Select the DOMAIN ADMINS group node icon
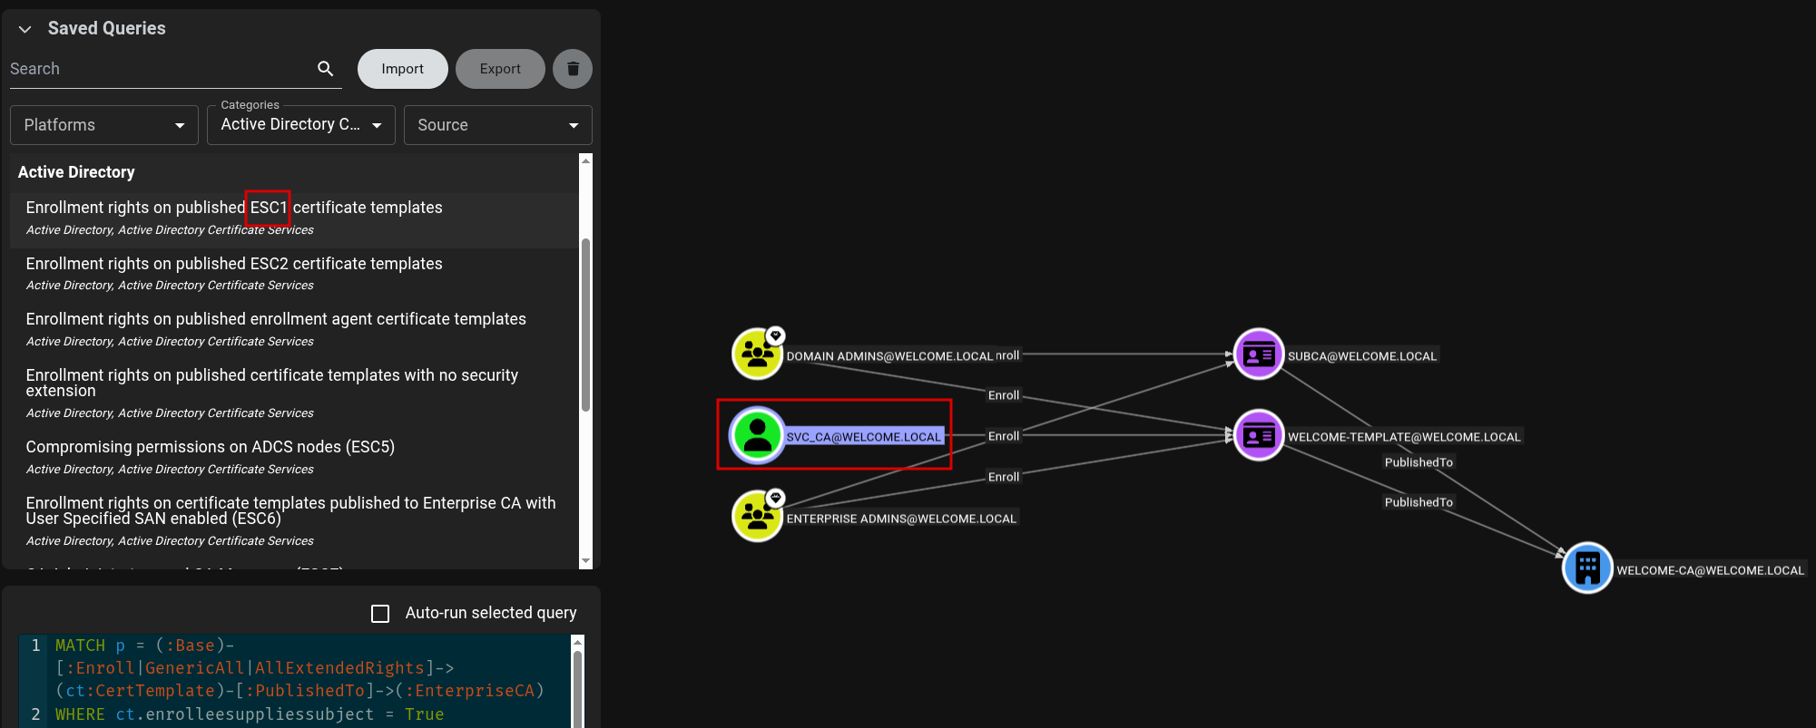 point(757,354)
